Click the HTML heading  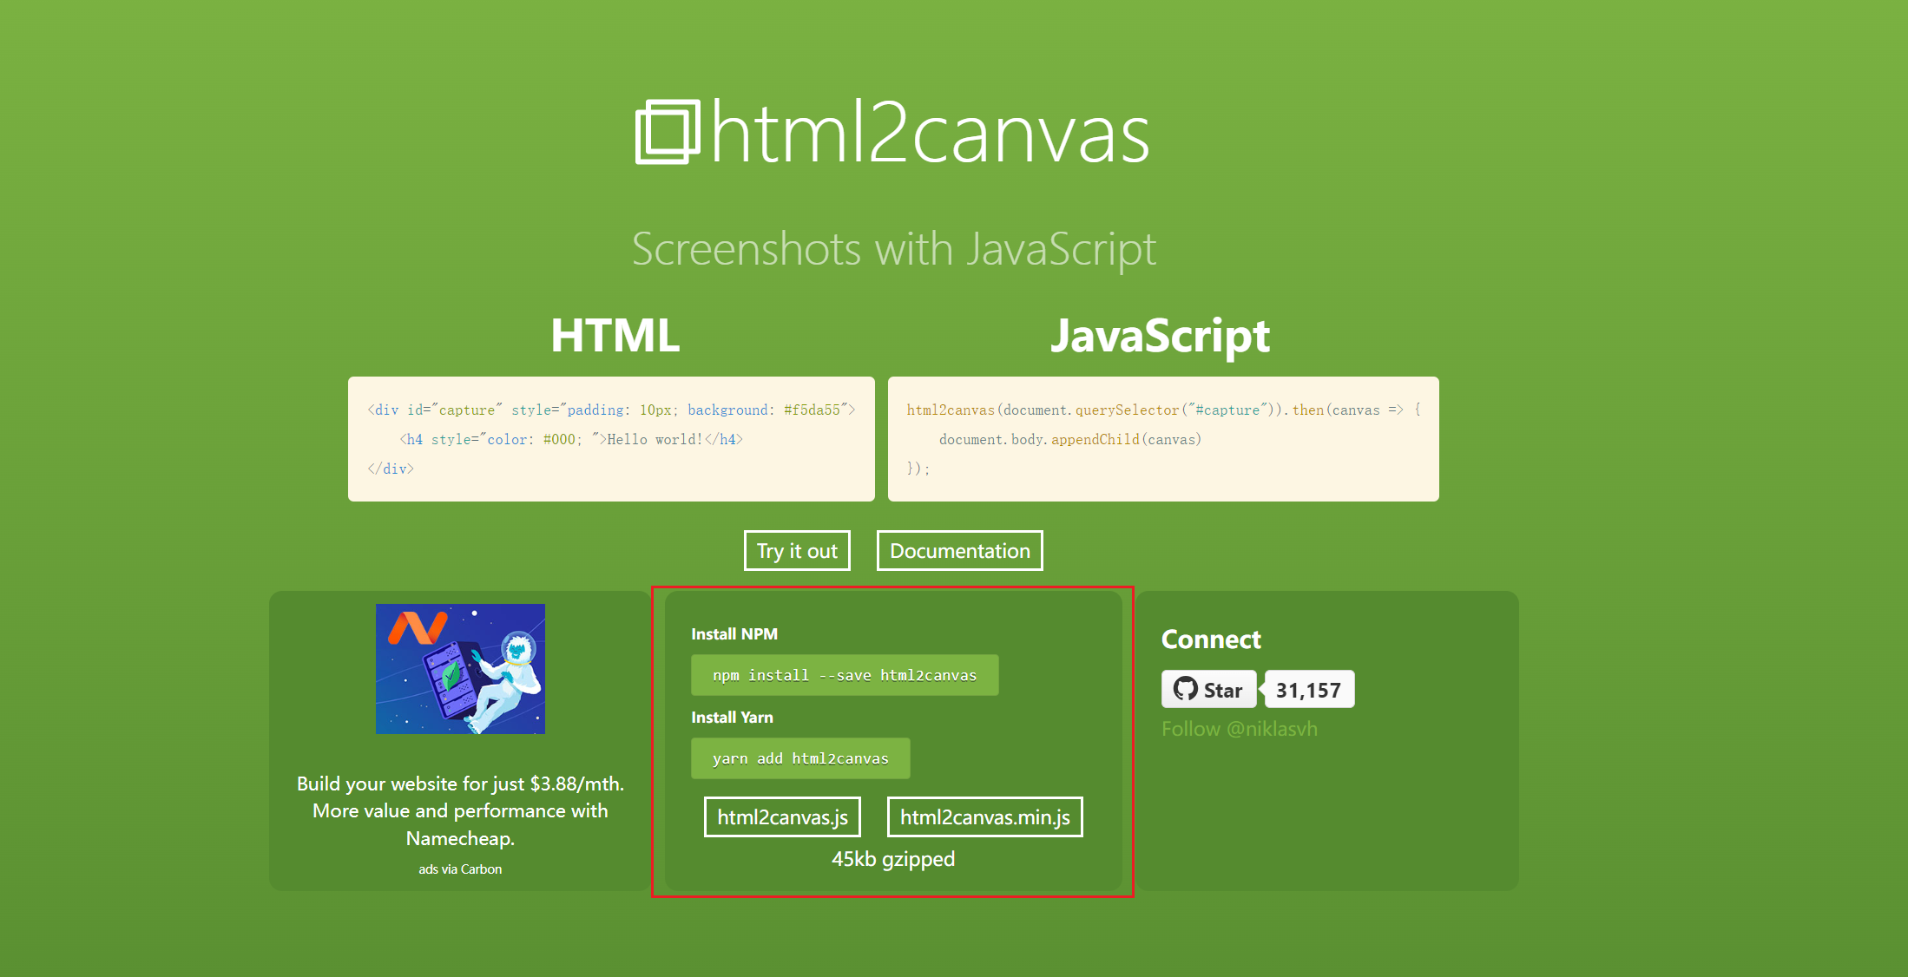tap(615, 335)
